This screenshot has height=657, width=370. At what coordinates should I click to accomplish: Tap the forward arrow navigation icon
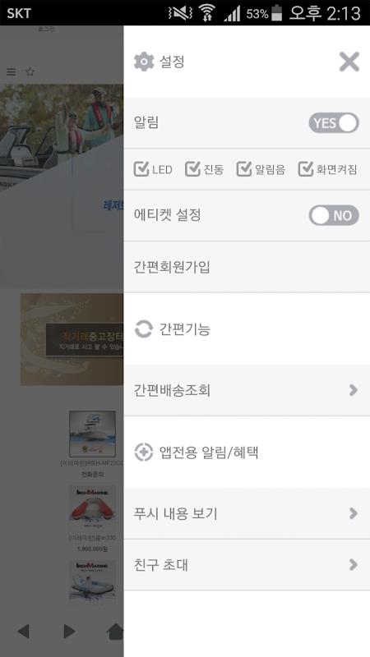point(69,631)
